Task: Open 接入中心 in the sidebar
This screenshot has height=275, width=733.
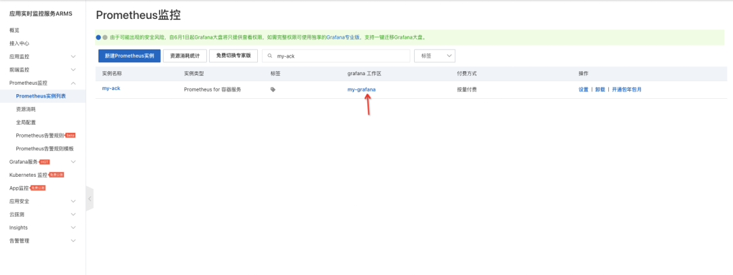Action: tap(19, 43)
